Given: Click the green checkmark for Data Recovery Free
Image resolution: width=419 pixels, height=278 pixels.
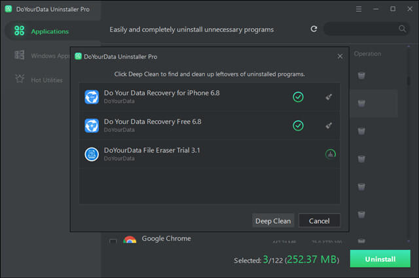Looking at the screenshot, I should 298,125.
